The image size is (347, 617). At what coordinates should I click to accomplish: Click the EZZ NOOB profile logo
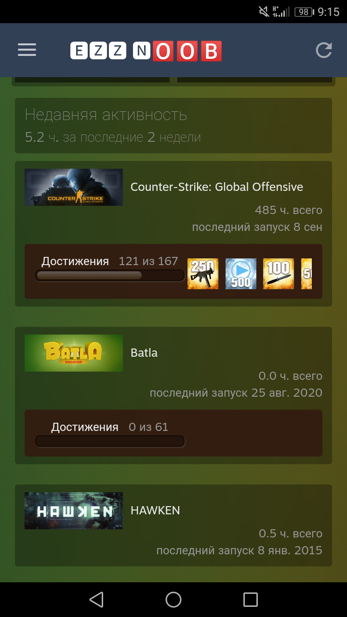point(146,51)
